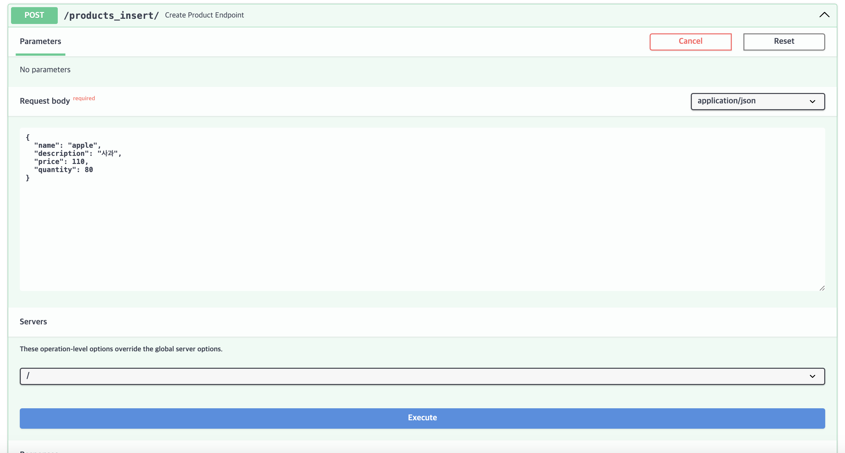Viewport: 845px width, 453px height.
Task: Grab the textarea resize handle
Action: (x=822, y=288)
